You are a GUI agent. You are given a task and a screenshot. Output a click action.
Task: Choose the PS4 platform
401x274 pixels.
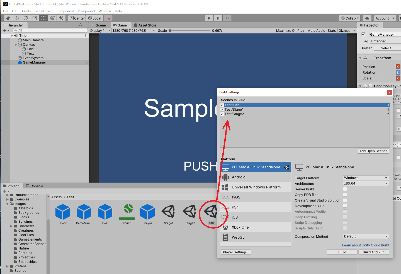(256, 207)
